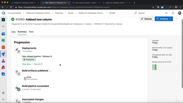The height and width of the screenshot is (103, 183).
Task: Open the Repos hub icon in sidebar
Action: [3, 47]
